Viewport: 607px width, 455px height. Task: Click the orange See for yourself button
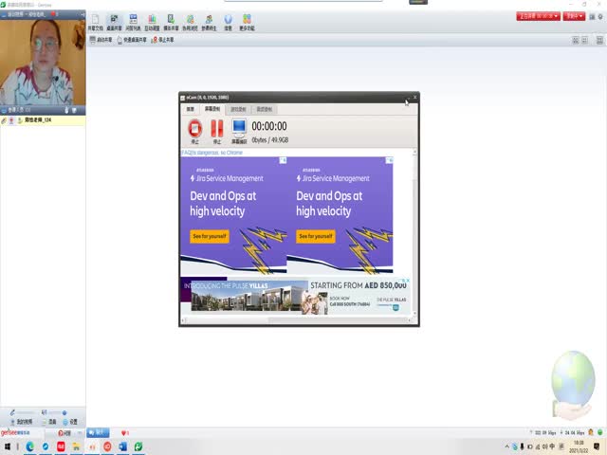pos(210,236)
